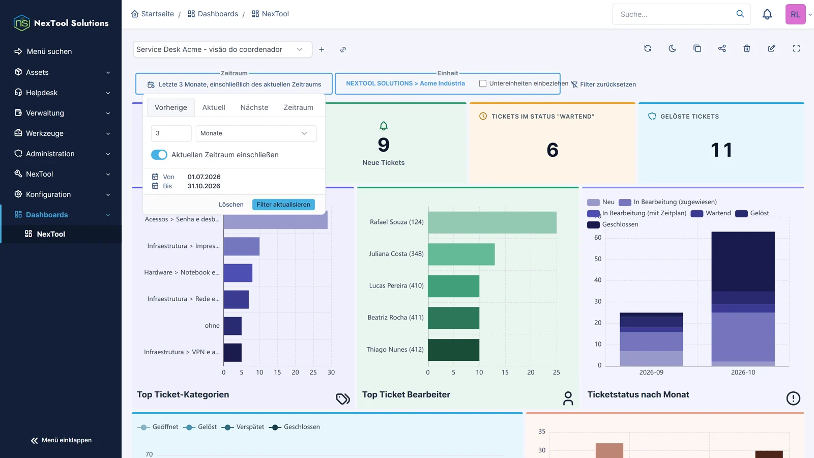Screen dimensions: 814x458
Task: Go to Startseite breadcrumb
Action: click(x=153, y=14)
